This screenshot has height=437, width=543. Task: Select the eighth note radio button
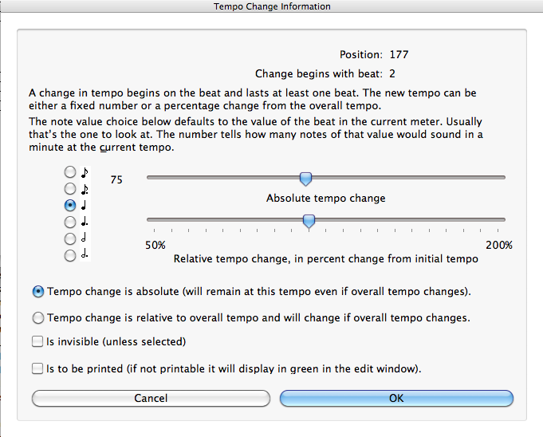70,171
